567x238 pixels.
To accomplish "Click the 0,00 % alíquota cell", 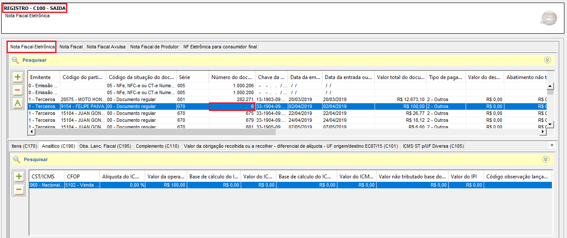I will tap(122, 185).
